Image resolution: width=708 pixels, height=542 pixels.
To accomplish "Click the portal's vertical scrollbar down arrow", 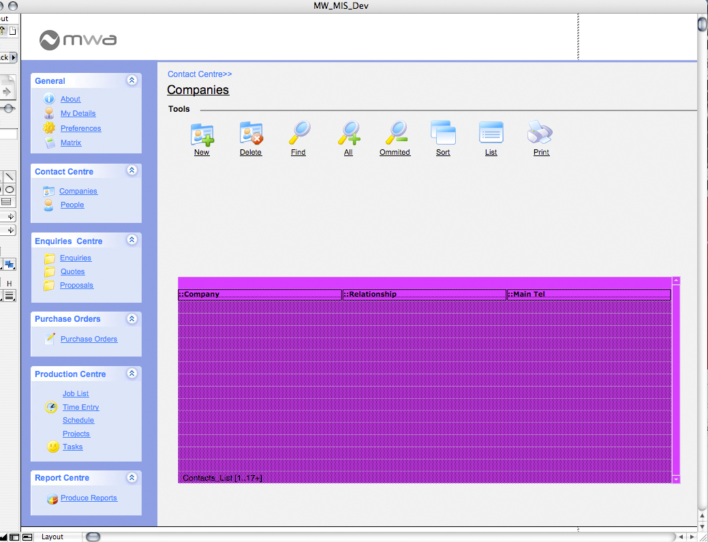I will click(x=676, y=479).
